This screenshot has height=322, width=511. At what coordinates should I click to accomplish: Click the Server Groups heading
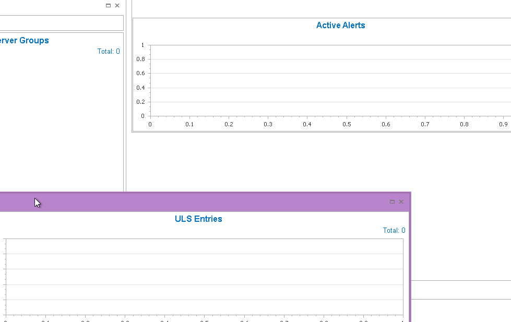[24, 40]
